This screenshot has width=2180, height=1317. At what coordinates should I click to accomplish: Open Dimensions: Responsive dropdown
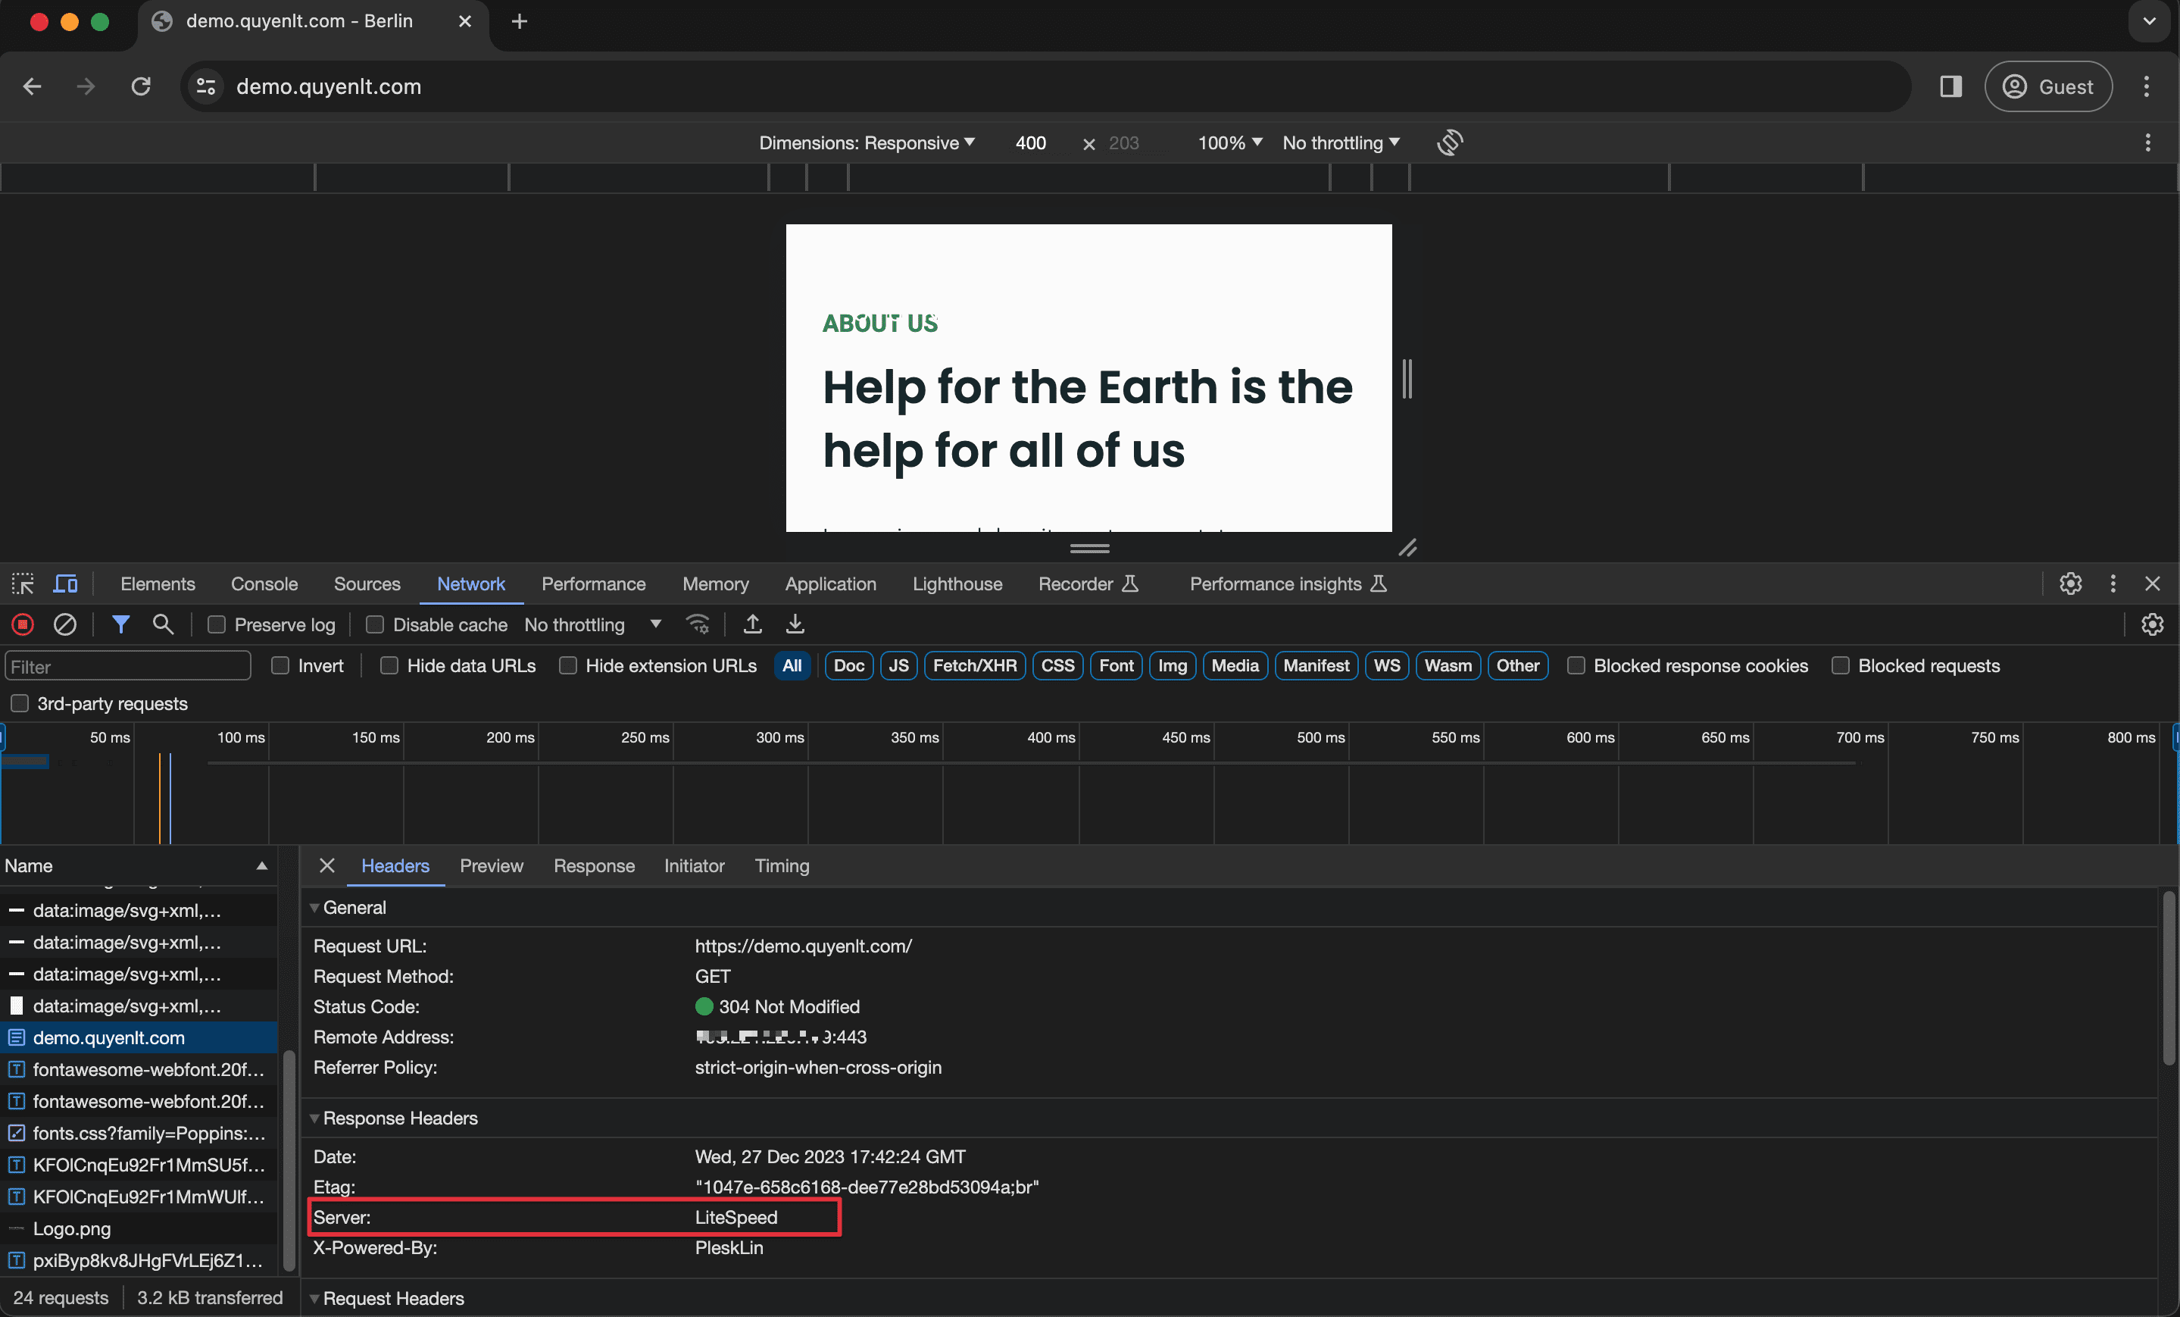[x=866, y=142]
